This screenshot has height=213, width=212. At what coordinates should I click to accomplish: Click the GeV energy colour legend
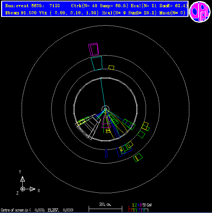pos(140,208)
